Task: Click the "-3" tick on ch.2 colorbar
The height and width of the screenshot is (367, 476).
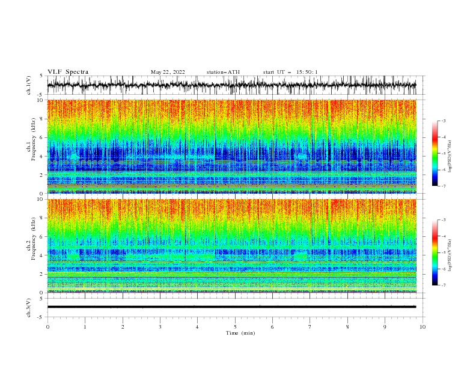Action: point(444,220)
